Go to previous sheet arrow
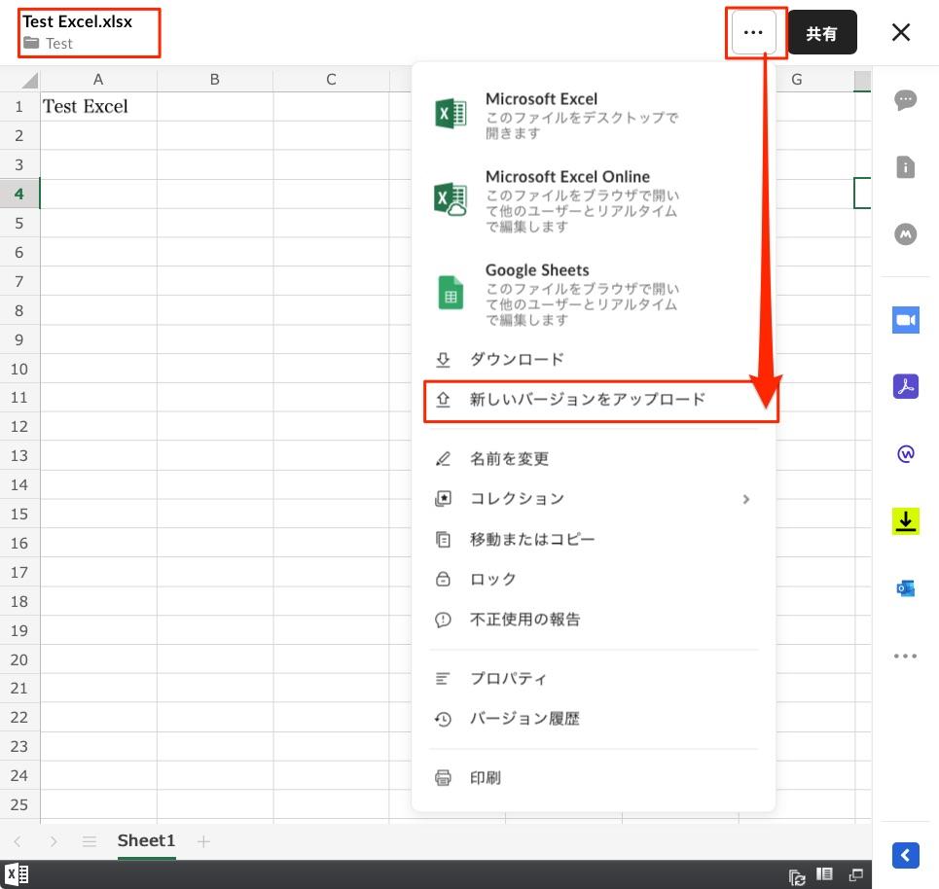The image size is (939, 889). point(18,841)
